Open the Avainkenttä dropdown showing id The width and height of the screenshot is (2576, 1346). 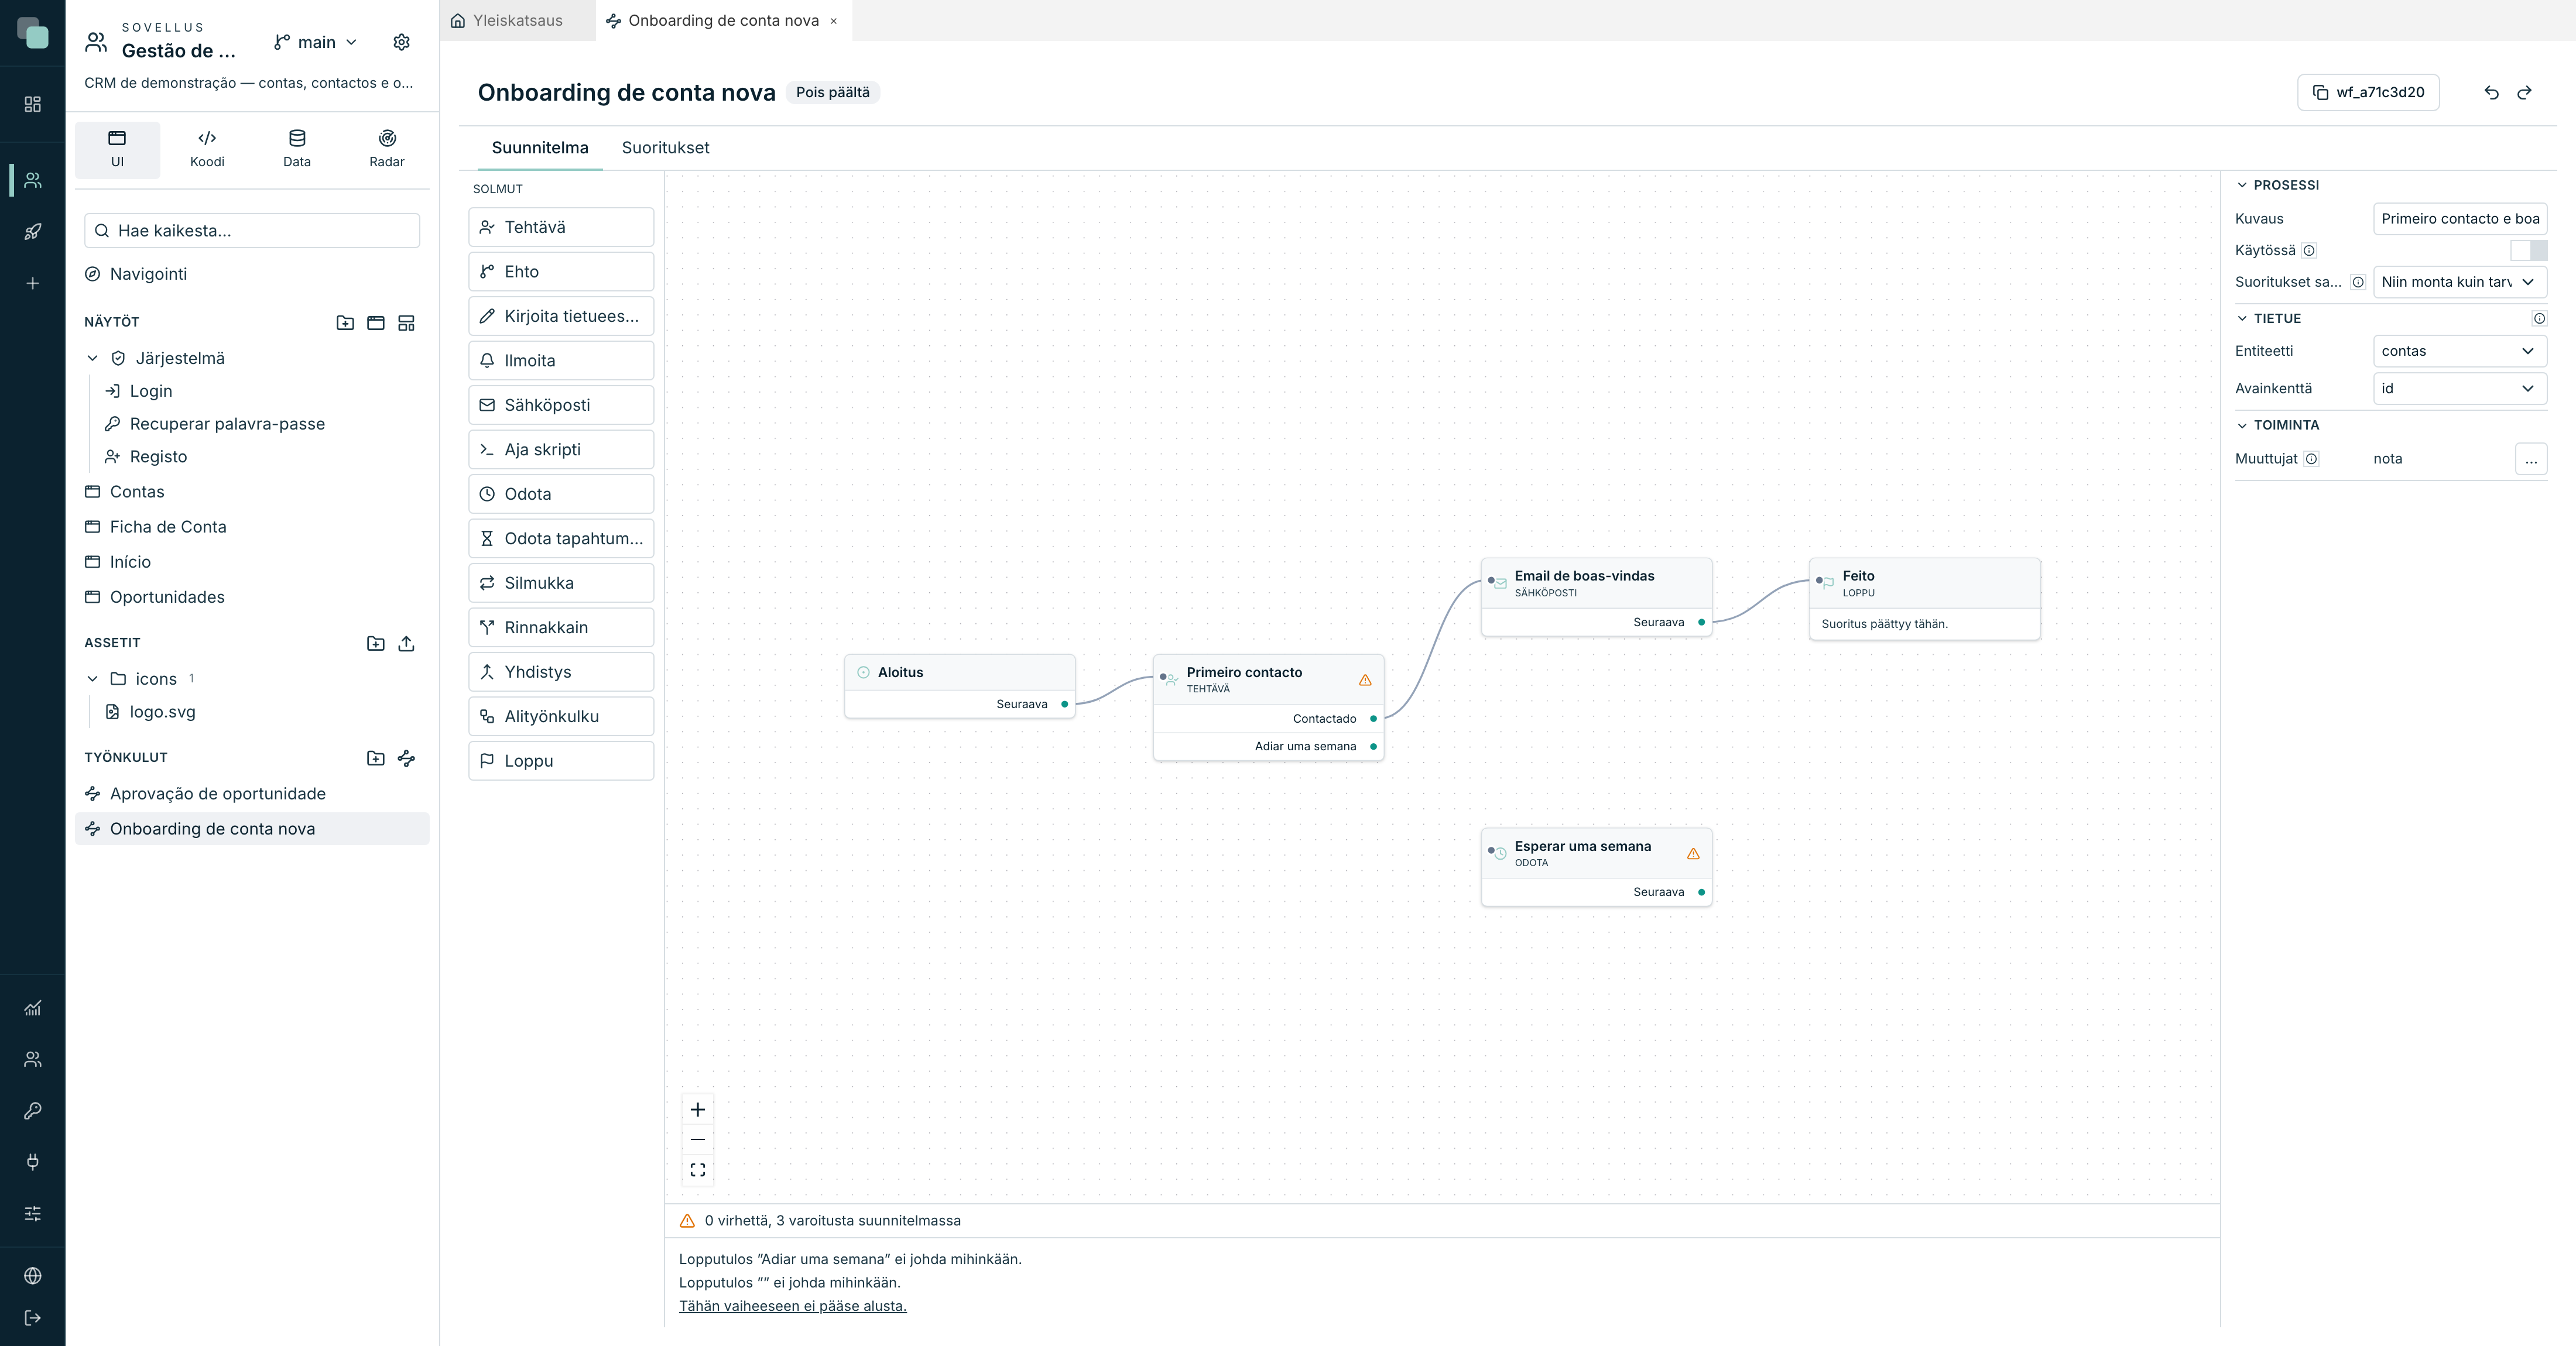point(2459,389)
